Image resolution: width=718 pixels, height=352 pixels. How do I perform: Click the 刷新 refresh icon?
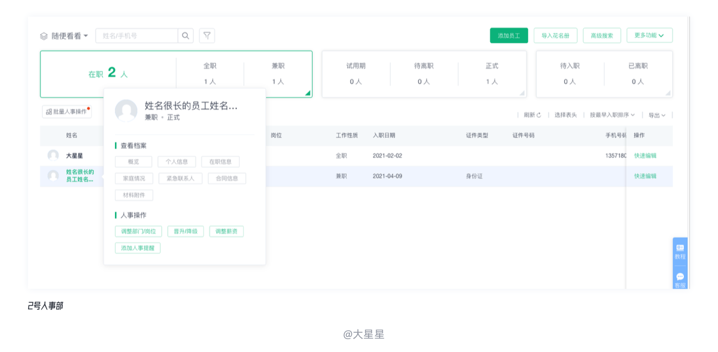click(x=539, y=115)
